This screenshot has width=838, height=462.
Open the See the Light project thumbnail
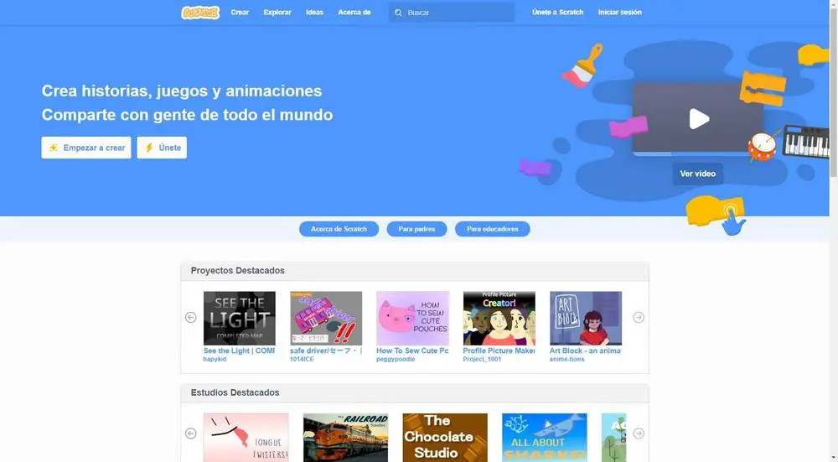(x=240, y=318)
